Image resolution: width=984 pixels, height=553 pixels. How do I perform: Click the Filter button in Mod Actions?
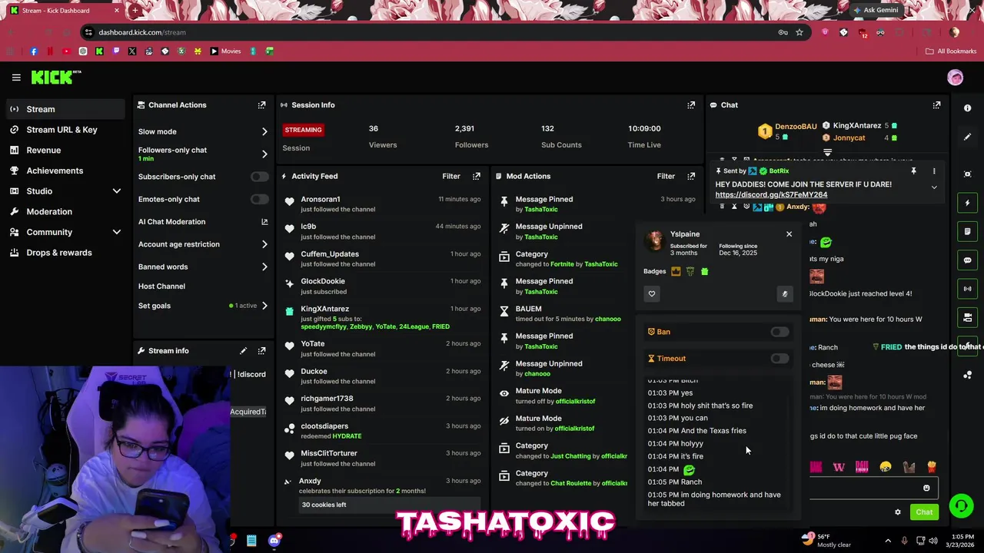(x=666, y=176)
